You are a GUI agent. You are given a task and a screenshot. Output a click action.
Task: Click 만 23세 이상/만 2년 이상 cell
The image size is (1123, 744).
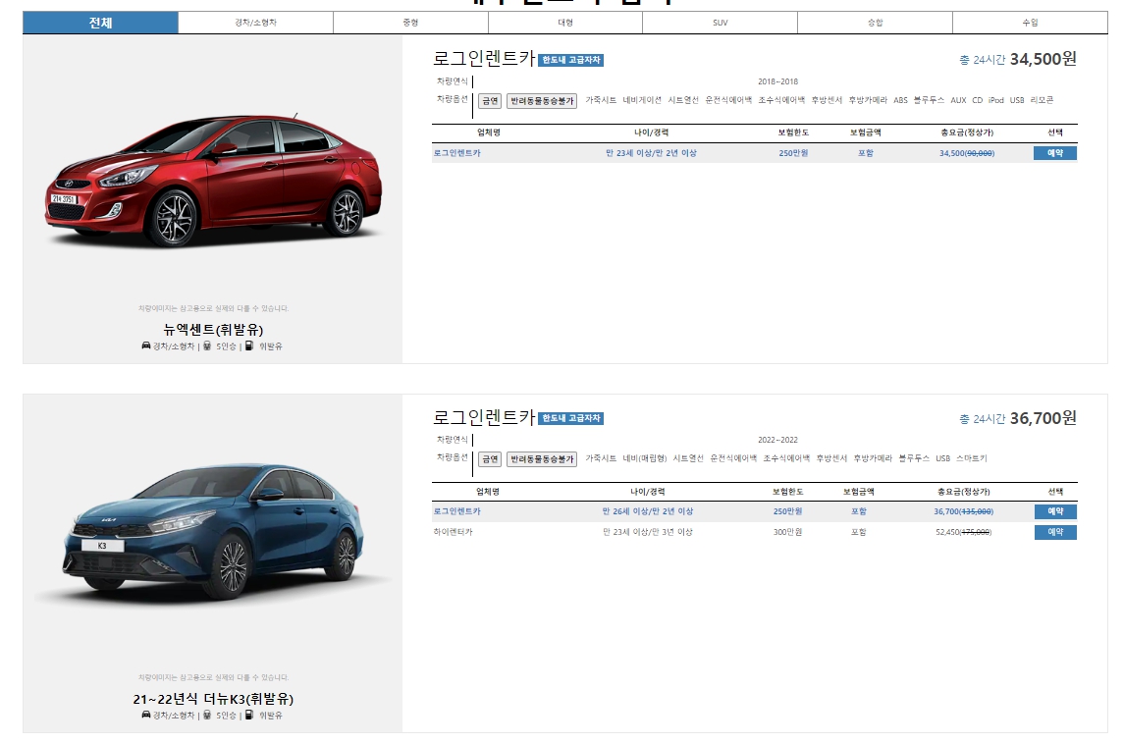point(651,153)
